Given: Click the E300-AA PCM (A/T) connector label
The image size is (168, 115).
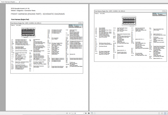Looking at the screenshot, I should 16,25.
